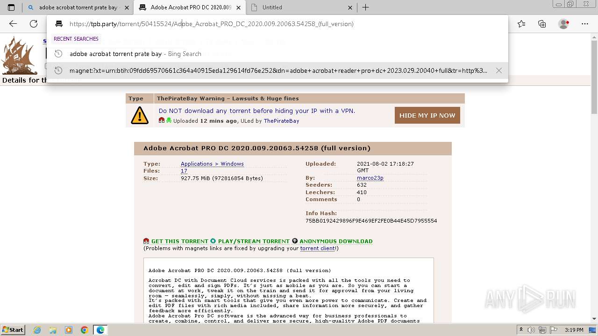Screen dimensions: 598x336
Task: Open File Explorer from taskbar
Action: click(x=53, y=330)
